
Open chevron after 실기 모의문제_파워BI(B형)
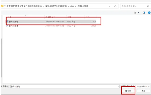68,6
